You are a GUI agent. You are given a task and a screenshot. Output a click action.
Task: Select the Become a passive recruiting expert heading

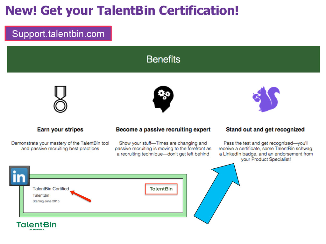[x=163, y=130]
